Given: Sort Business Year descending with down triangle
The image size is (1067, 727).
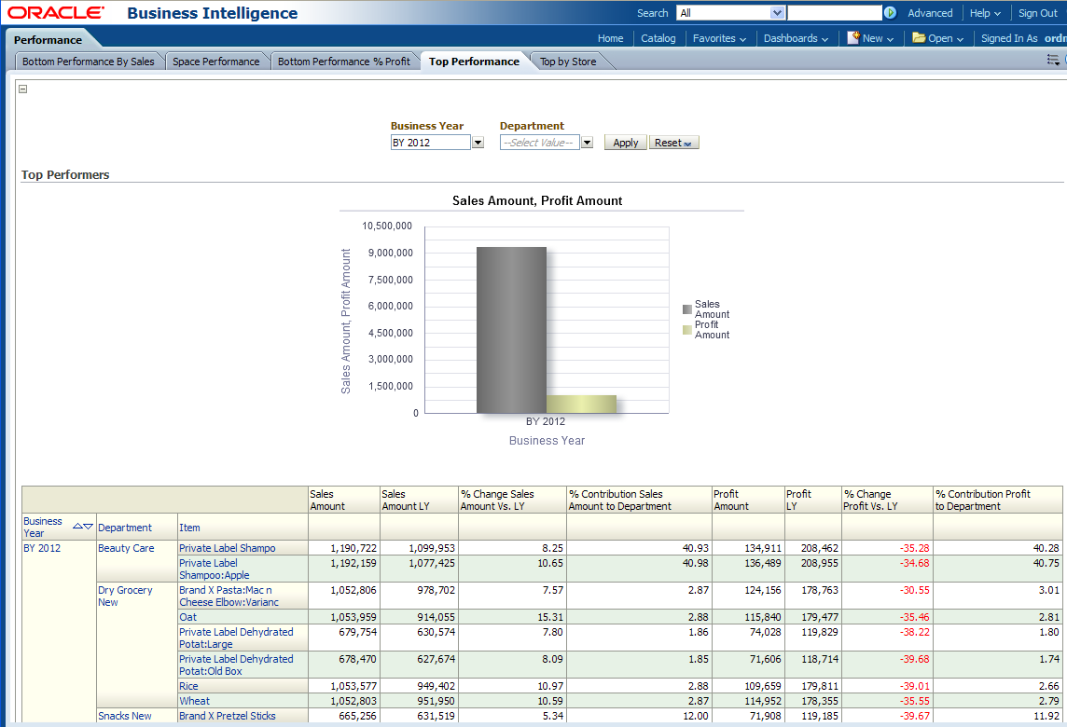Looking at the screenshot, I should [x=89, y=527].
